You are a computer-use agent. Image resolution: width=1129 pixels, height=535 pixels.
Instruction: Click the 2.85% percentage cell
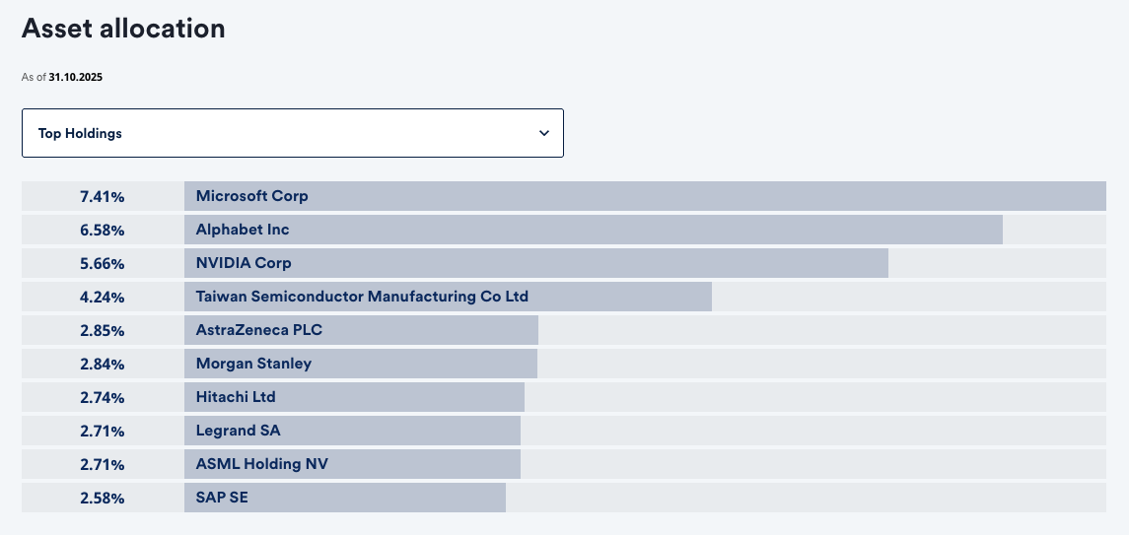(x=103, y=330)
